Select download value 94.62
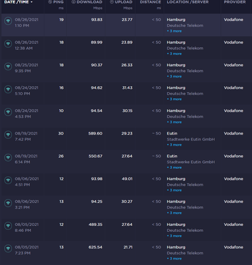This screenshot has height=265, width=252. [97, 88]
